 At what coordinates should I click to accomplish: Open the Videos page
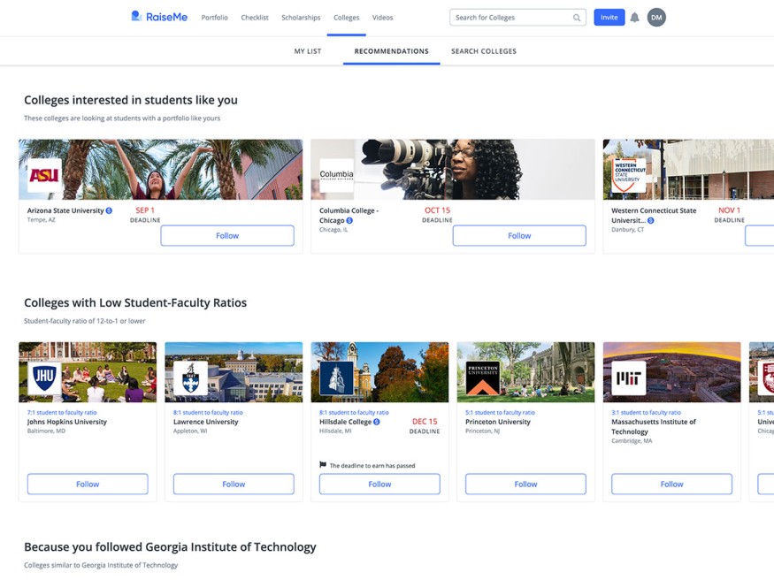[x=382, y=18]
